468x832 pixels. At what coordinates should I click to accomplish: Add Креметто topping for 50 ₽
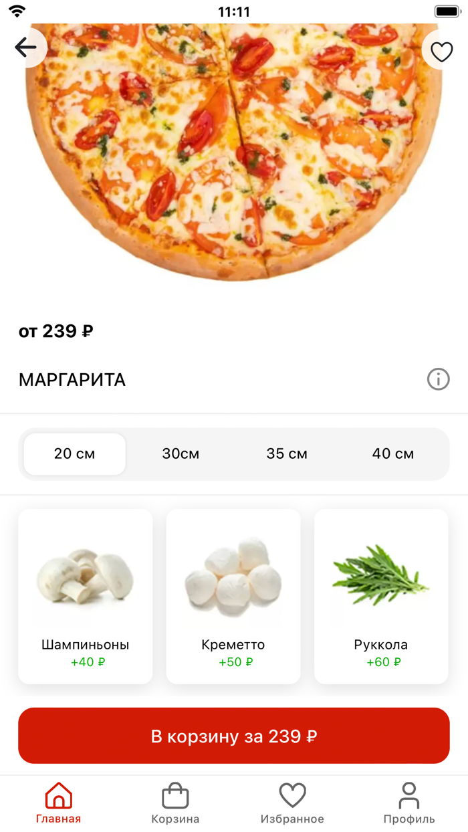pos(233,596)
